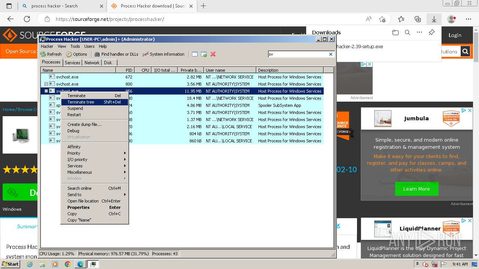
Task: Open the browser Downloads toolbar icon
Action: click(434, 19)
